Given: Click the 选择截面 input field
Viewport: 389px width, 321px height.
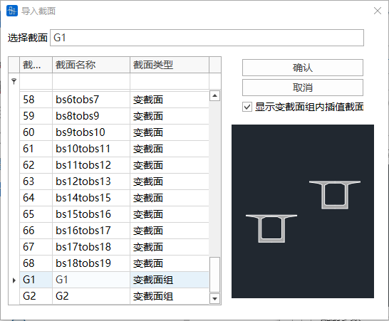Looking at the screenshot, I should 207,38.
